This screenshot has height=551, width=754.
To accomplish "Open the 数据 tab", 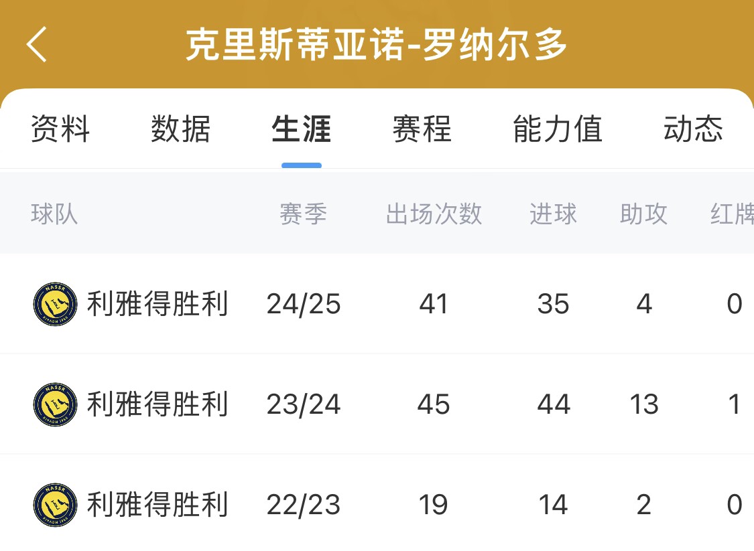I will [x=181, y=129].
